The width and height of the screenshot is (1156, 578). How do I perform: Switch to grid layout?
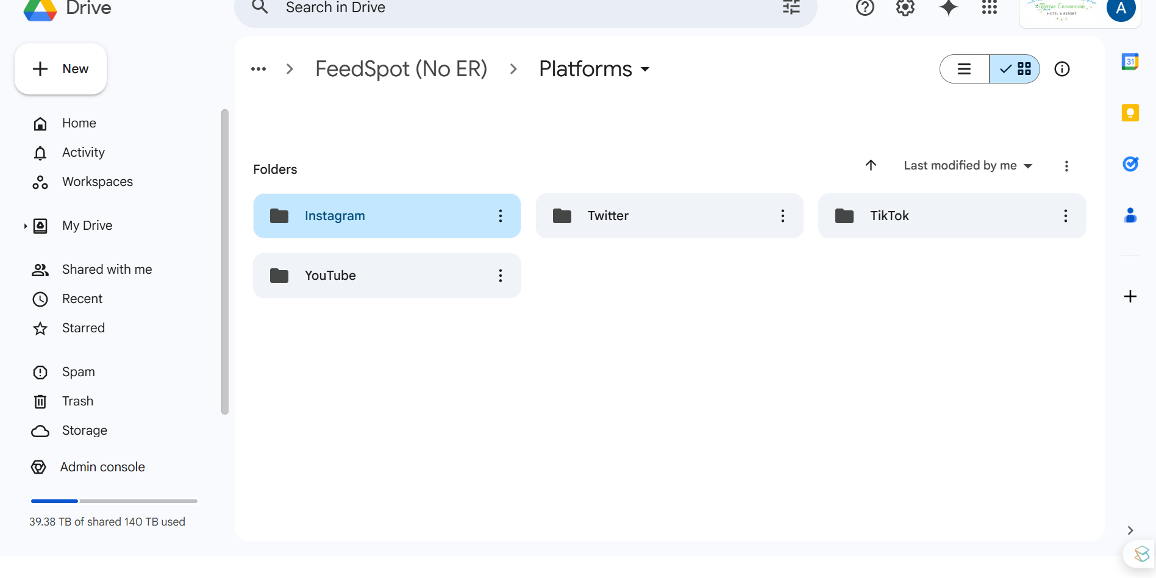point(1015,69)
